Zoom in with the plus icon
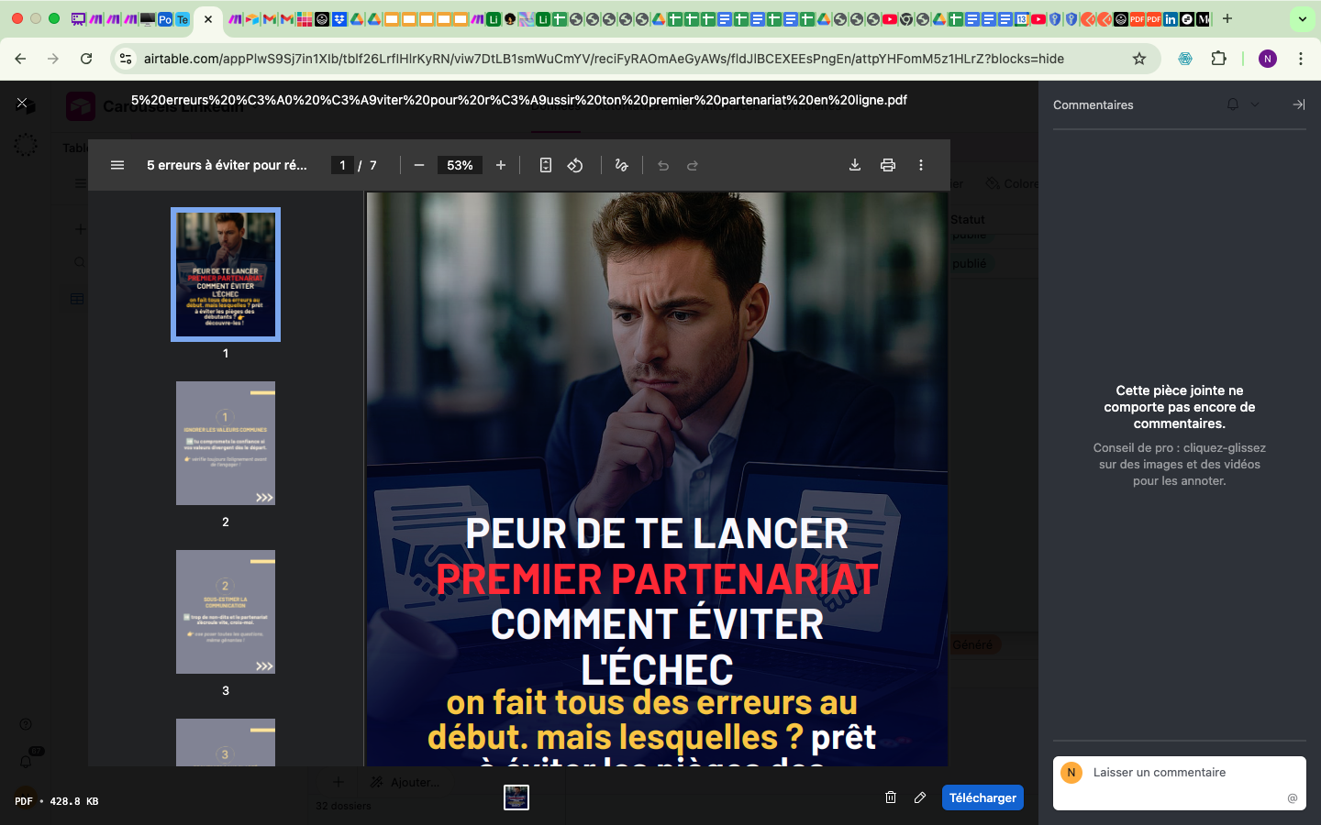 pos(501,165)
